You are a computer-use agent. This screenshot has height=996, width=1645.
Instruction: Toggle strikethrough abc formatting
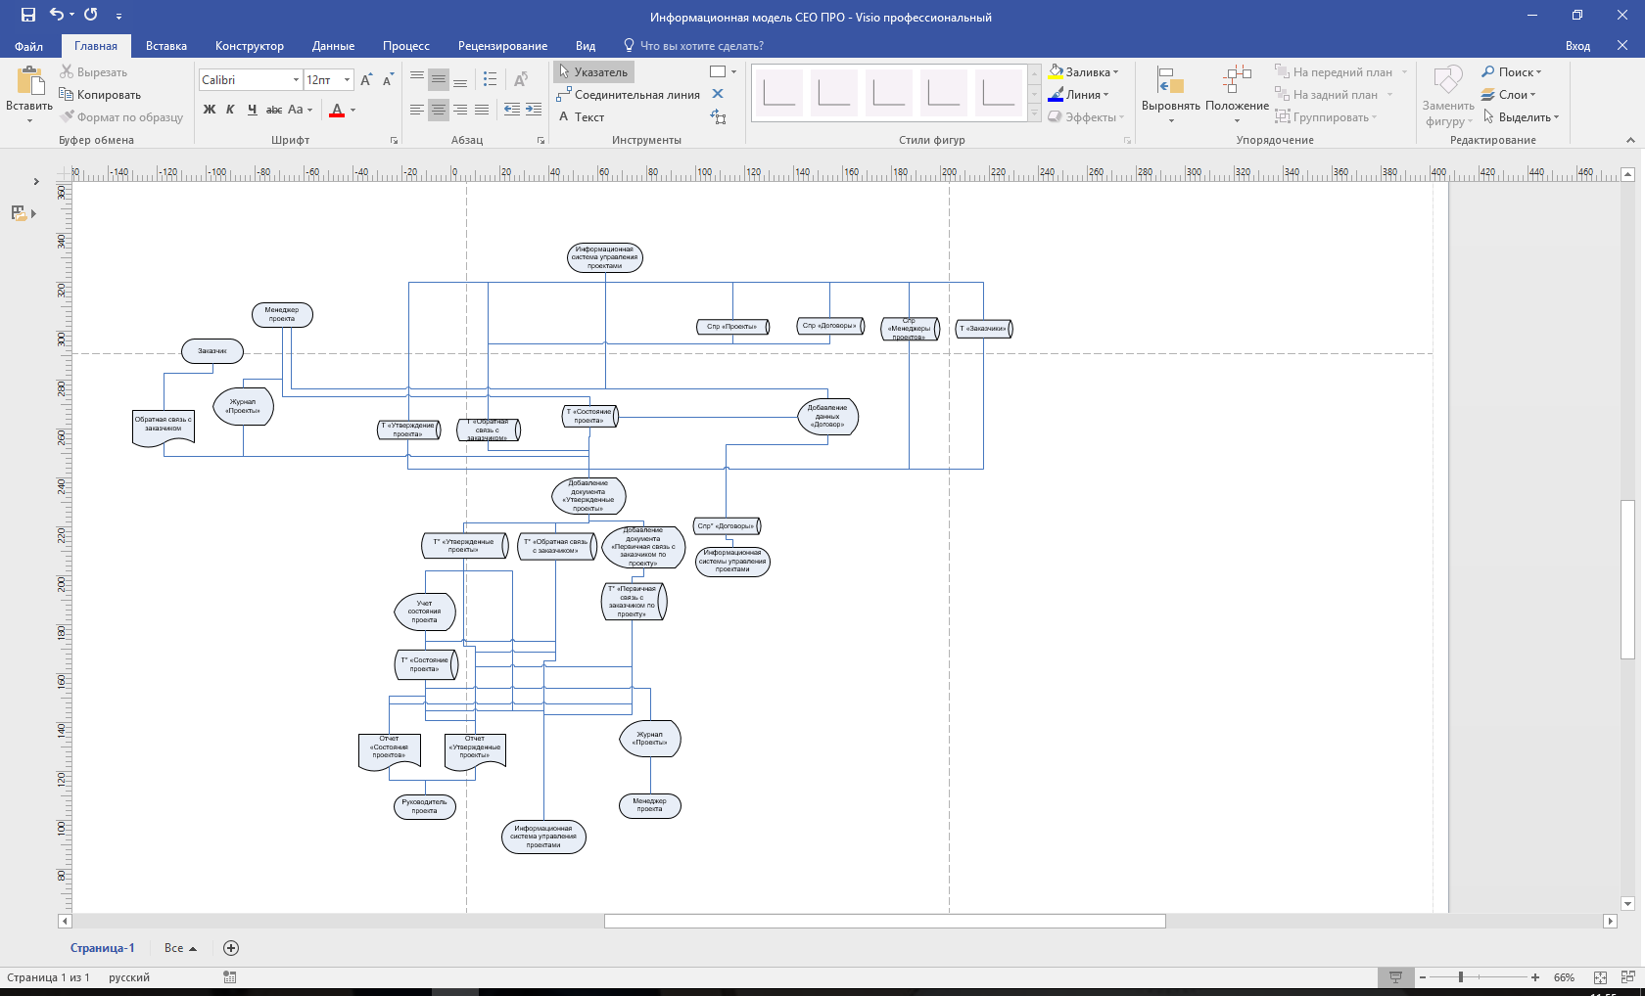point(274,110)
